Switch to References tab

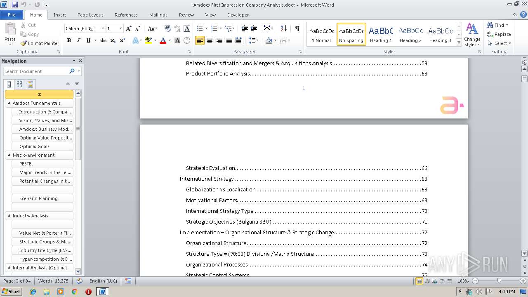[126, 15]
